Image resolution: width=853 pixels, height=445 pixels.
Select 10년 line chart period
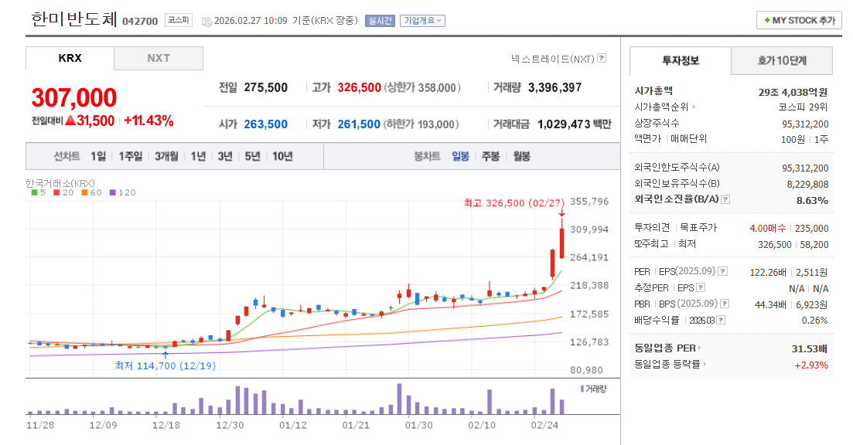[283, 157]
